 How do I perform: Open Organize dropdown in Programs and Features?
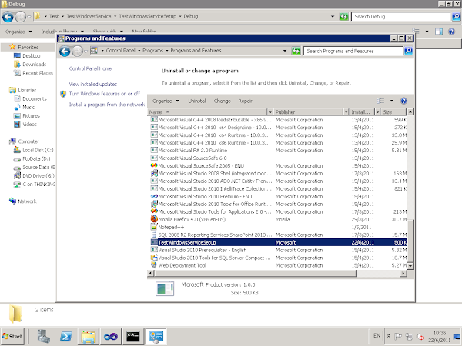(166, 101)
